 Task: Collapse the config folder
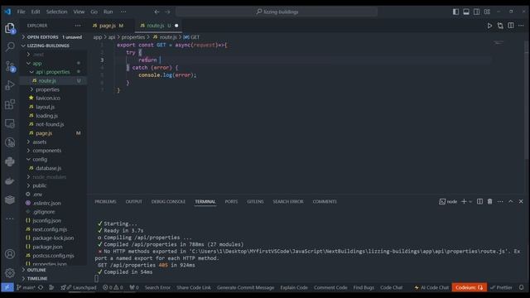[52, 160]
